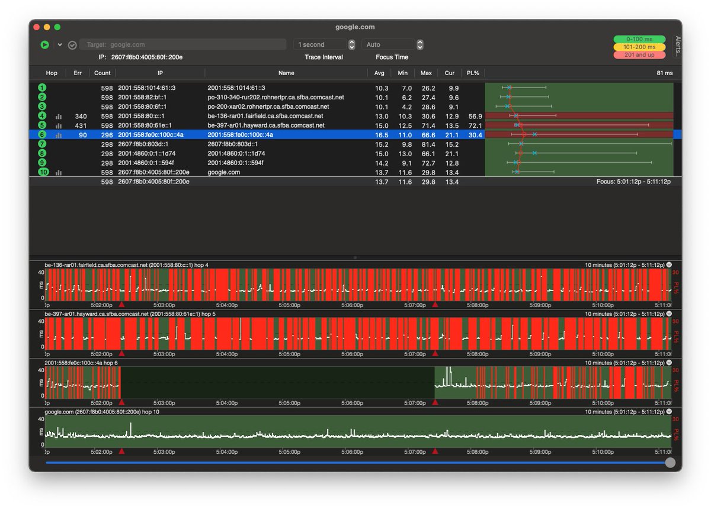Click the 56.9 packet loss value for hop 4
This screenshot has width=711, height=510.
475,116
